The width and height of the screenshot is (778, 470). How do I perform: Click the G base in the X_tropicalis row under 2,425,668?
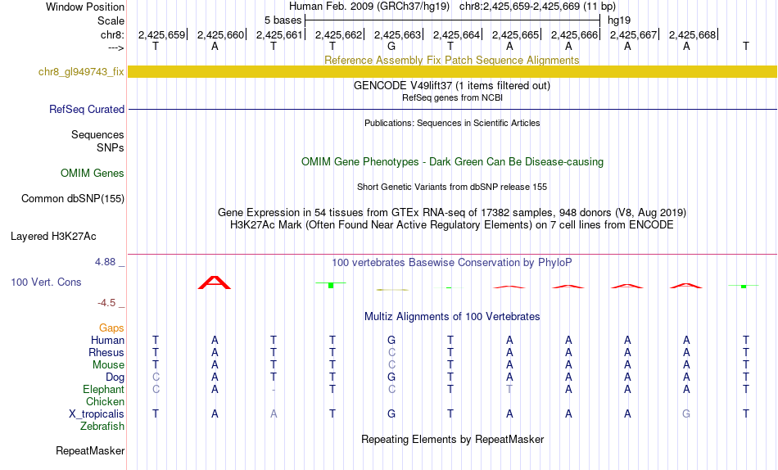(686, 414)
